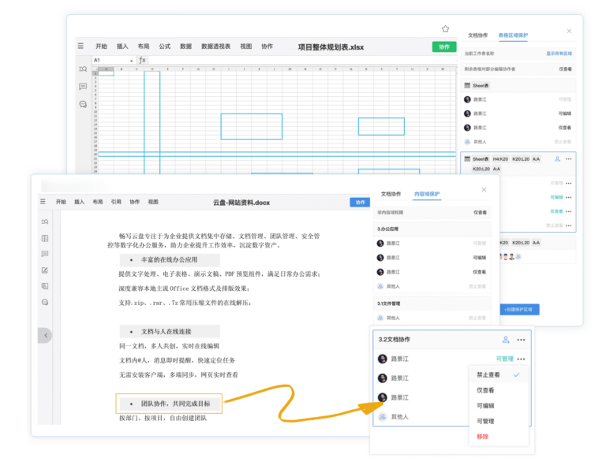Open the hamburger menu in spreadsheet window
The height and width of the screenshot is (473, 606).
click(80, 47)
